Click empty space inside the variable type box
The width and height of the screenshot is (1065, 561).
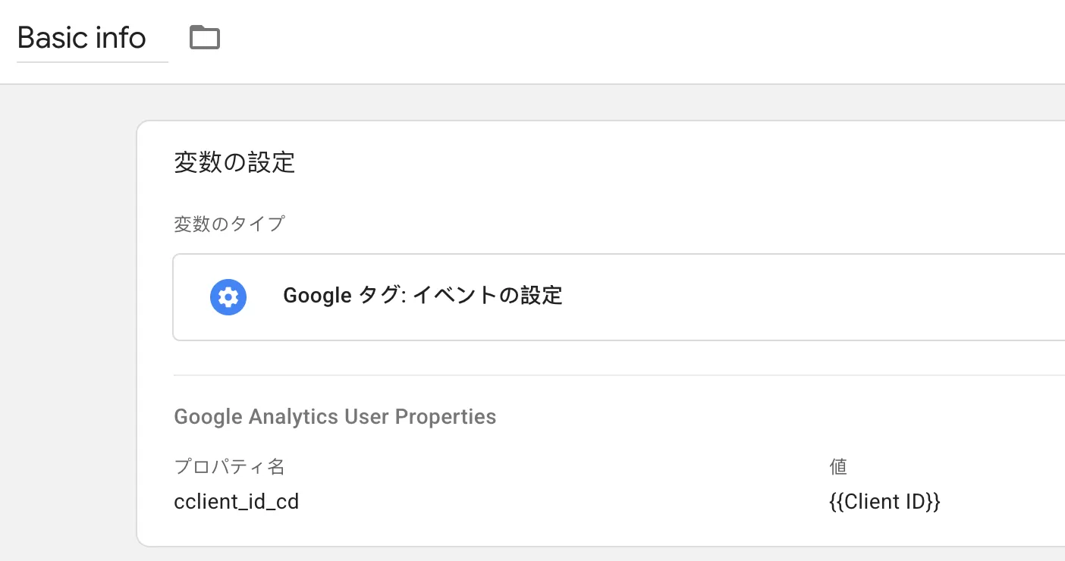click(x=812, y=297)
